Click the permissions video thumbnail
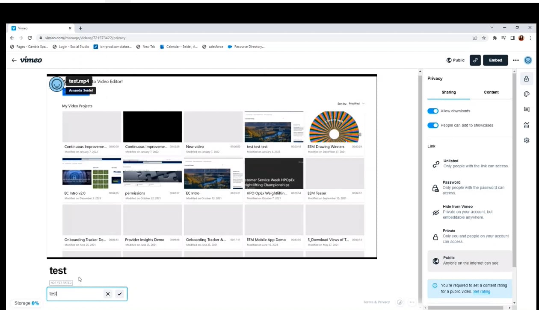Screen dimensions: 539x310 [152, 173]
